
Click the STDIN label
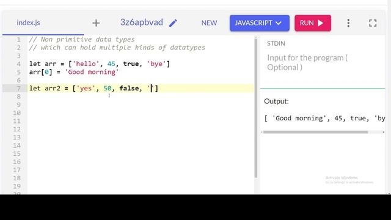[x=276, y=43]
